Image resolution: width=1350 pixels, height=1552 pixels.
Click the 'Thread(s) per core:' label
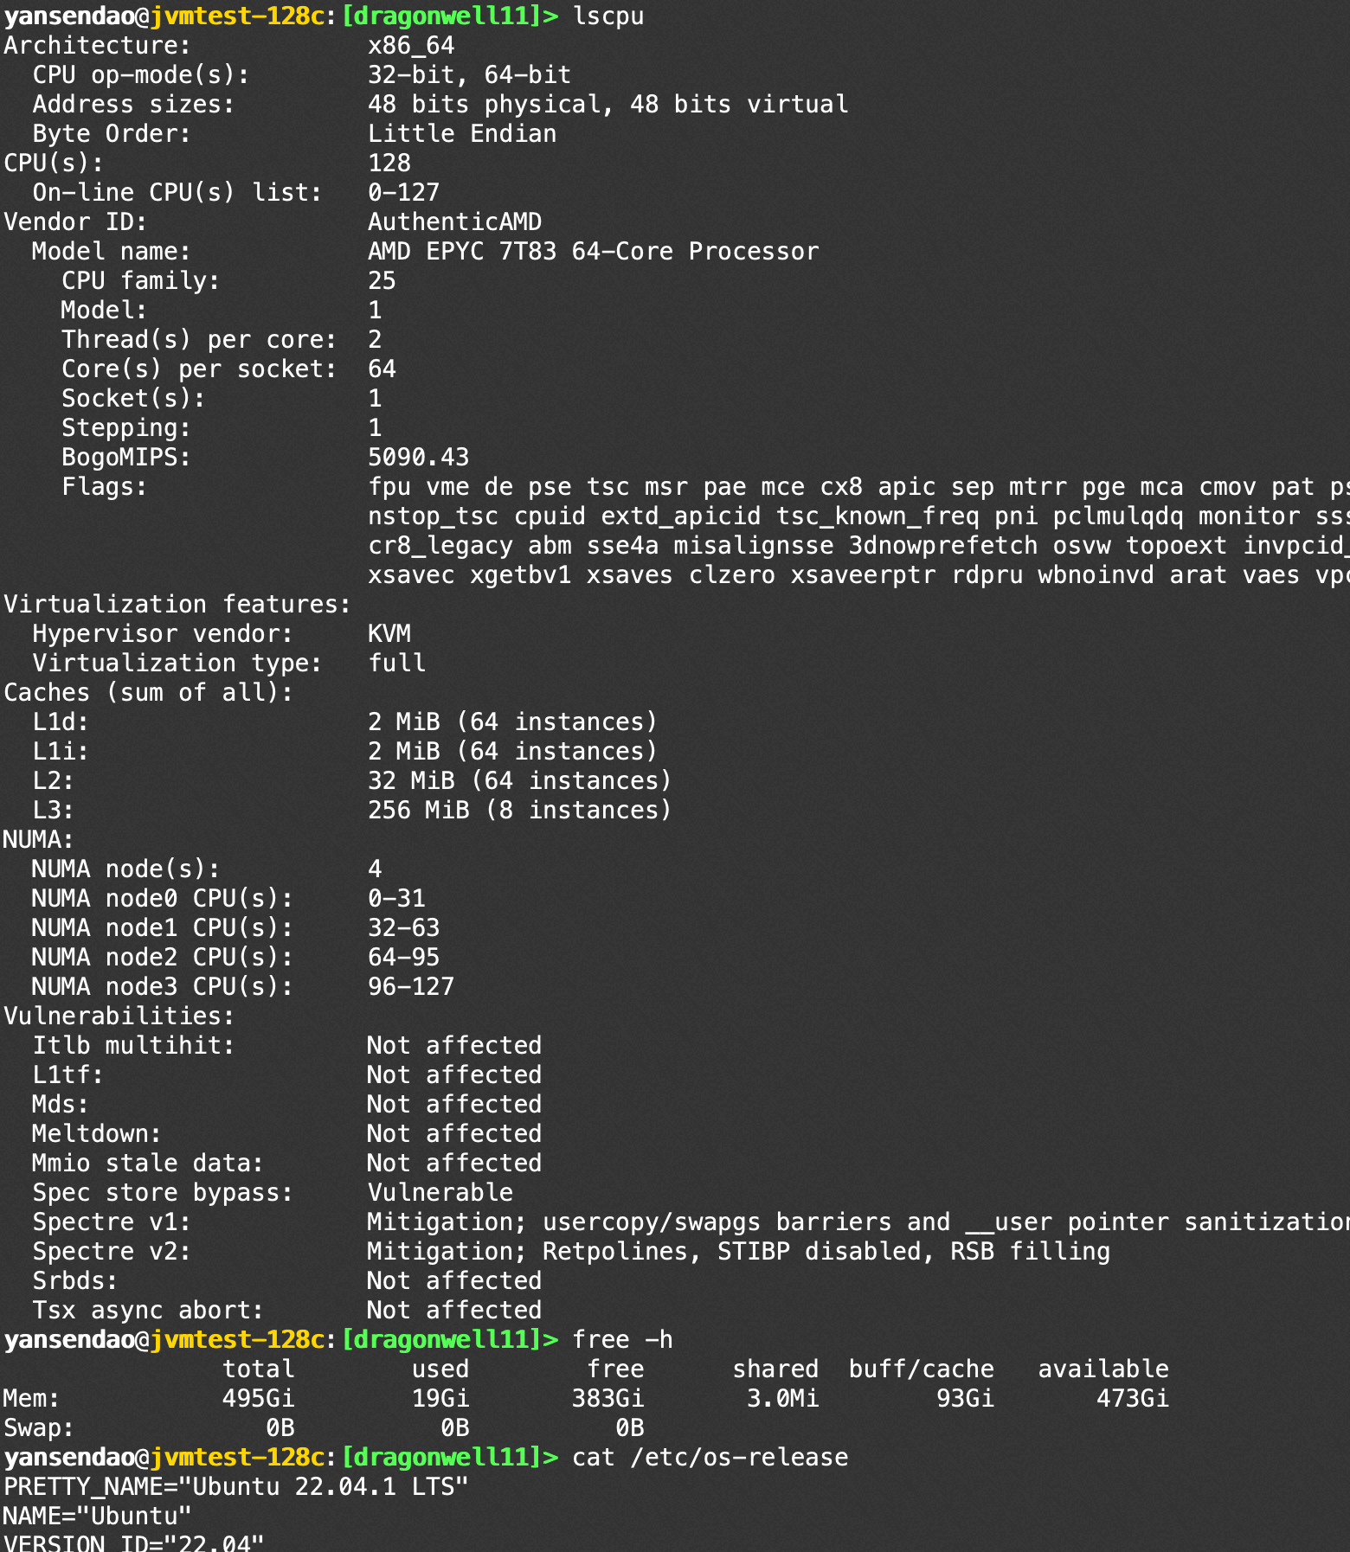tap(199, 340)
